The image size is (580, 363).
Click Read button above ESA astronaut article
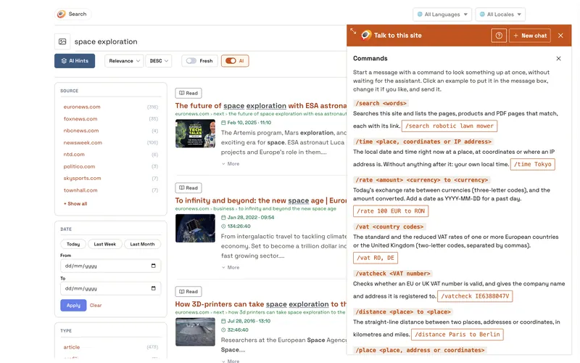(x=188, y=93)
